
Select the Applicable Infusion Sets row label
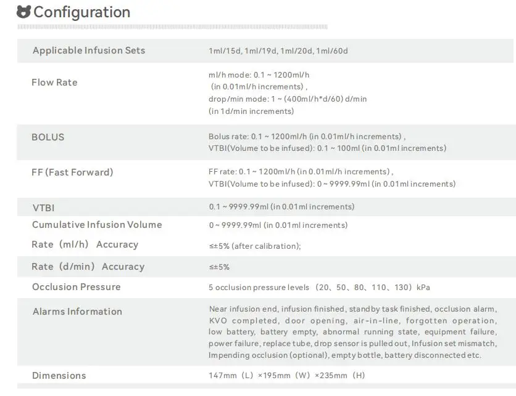[89, 51]
